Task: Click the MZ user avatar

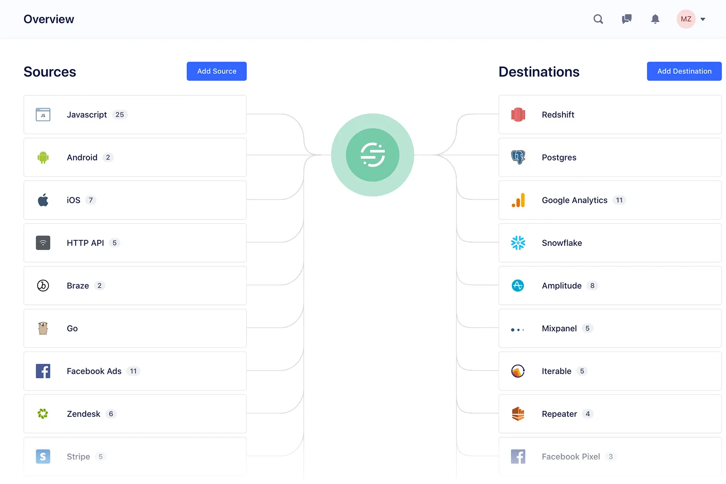Action: [x=686, y=19]
